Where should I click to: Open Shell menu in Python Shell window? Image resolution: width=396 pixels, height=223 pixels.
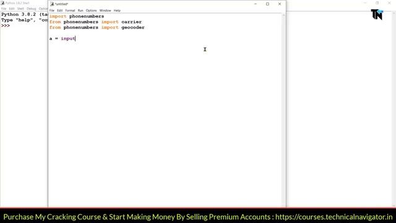pyautogui.click(x=20, y=9)
